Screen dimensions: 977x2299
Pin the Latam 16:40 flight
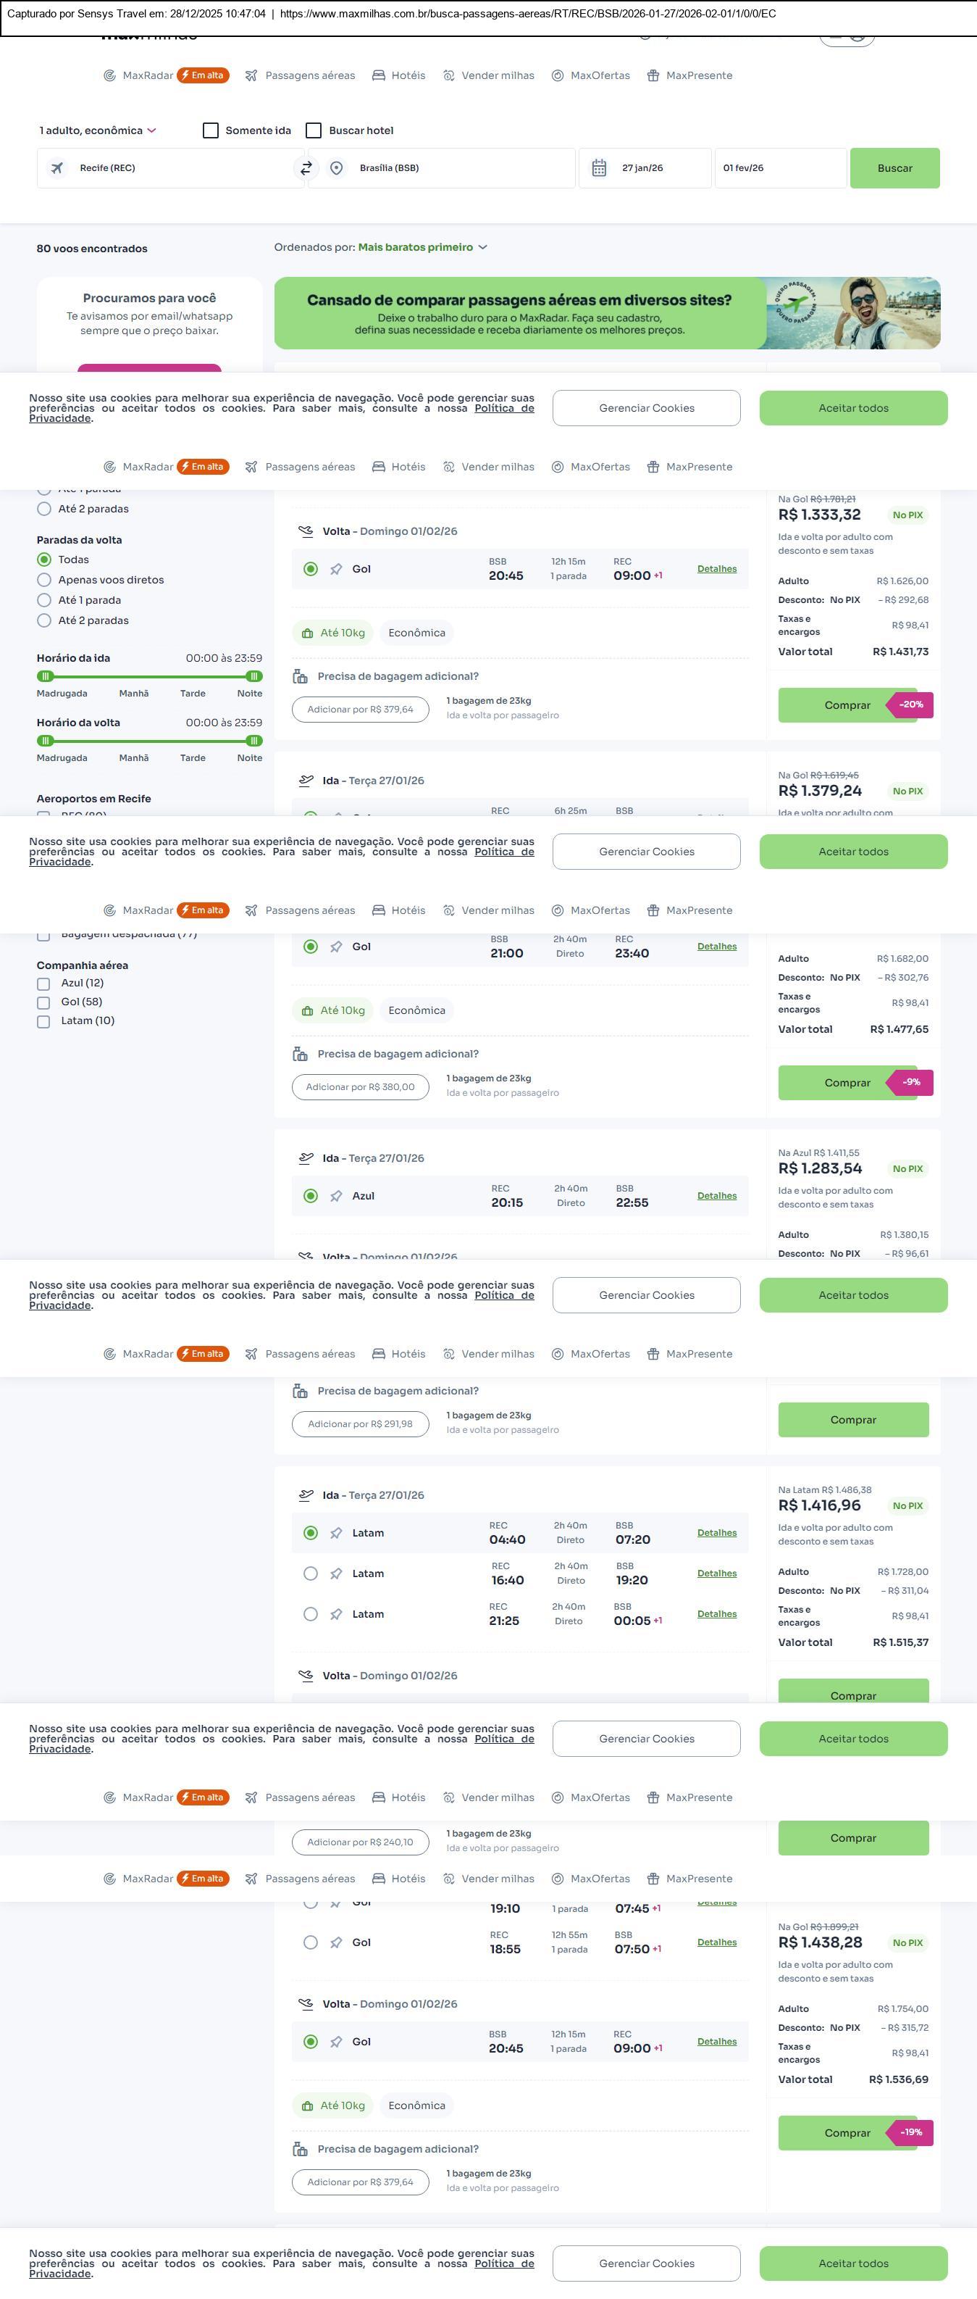(x=336, y=1573)
